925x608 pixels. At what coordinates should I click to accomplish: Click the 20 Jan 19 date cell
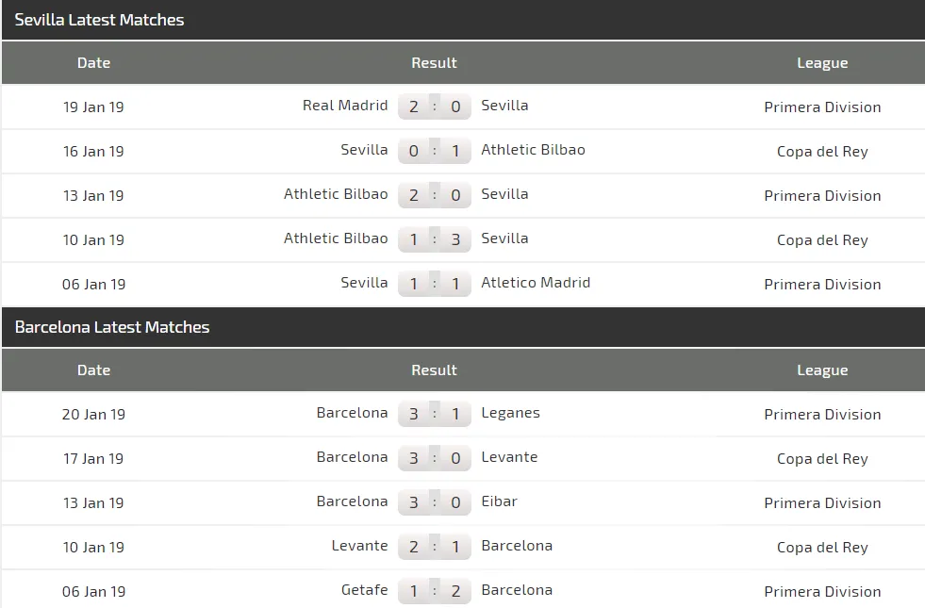[93, 414]
